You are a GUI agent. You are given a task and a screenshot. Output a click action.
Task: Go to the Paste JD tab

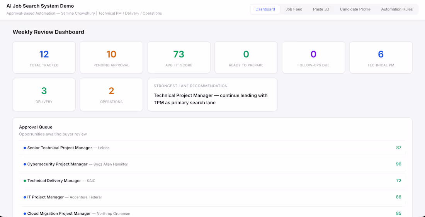(321, 9)
